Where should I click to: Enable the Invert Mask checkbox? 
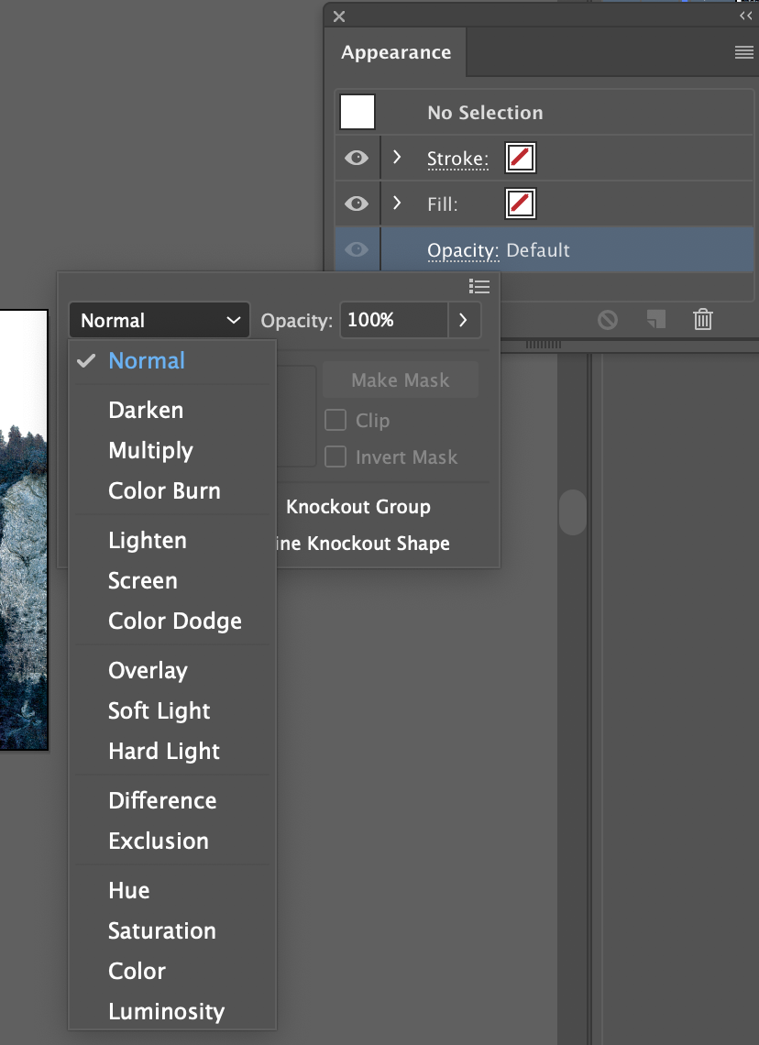click(335, 456)
